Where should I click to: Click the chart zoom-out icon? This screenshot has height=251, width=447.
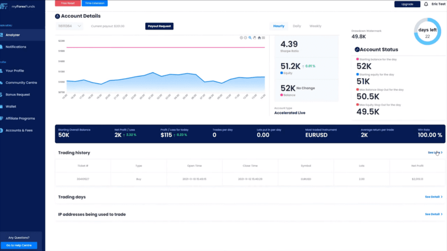click(x=245, y=37)
